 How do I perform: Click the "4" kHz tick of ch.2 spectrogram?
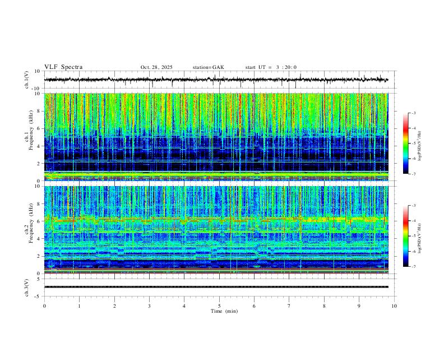[x=39, y=239]
